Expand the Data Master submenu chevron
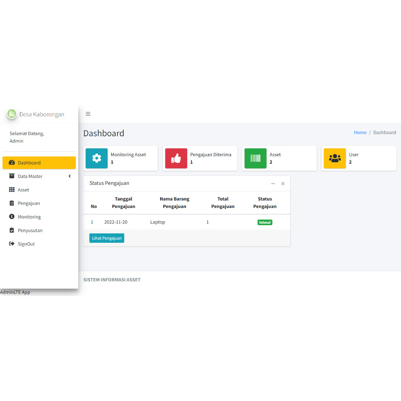This screenshot has height=401, width=401. (70, 176)
